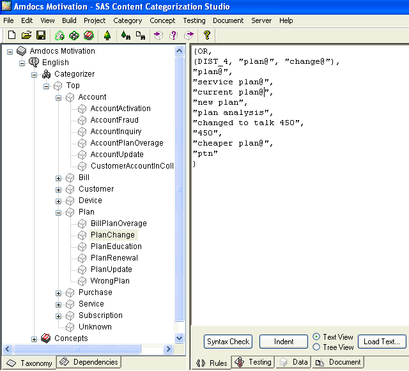
Task: Click the cube icon beside AccountFraud
Action: pos(82,120)
